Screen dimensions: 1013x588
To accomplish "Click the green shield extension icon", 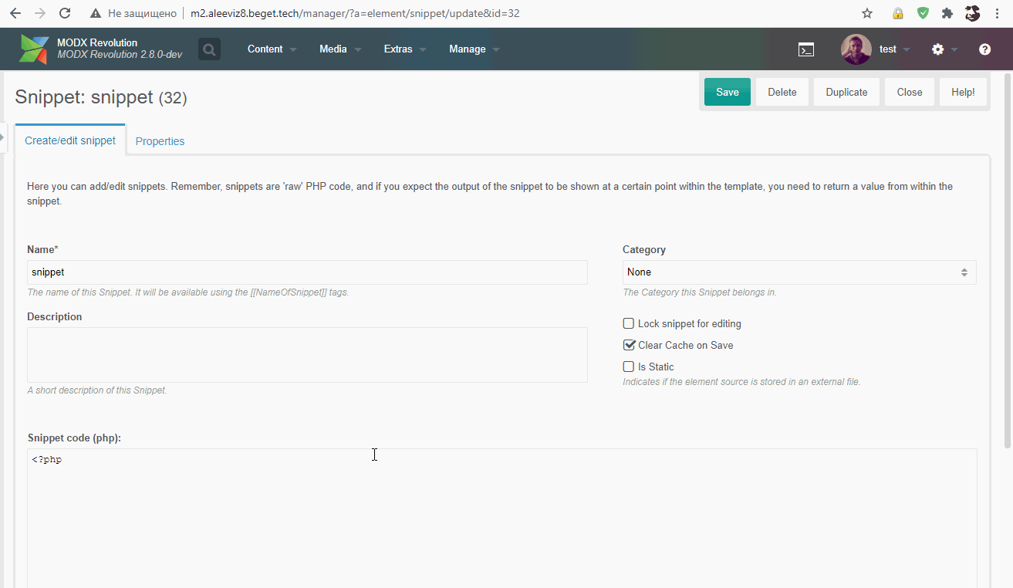I will click(923, 13).
